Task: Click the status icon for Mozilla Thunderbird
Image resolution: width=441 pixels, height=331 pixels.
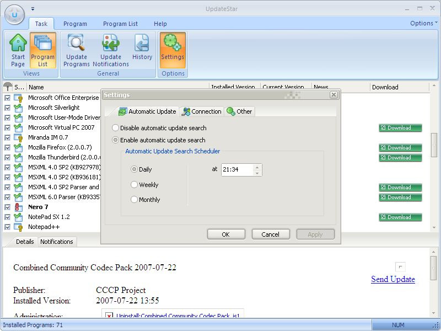Action: [x=18, y=157]
